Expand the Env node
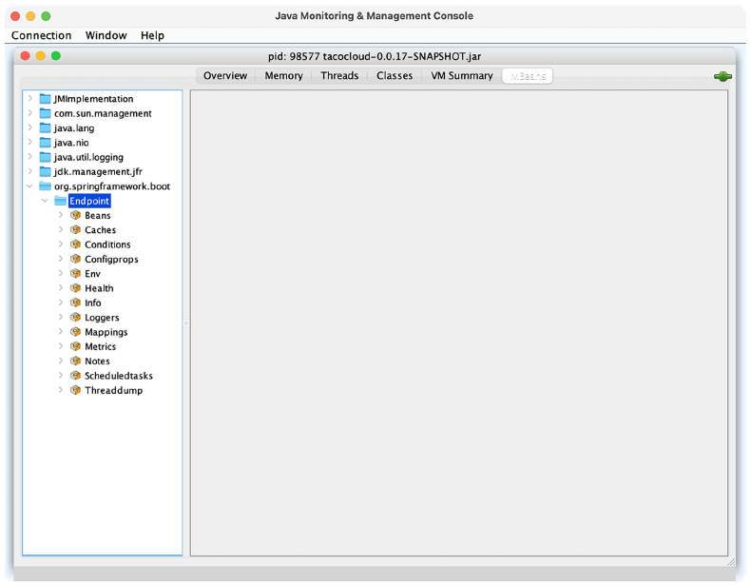Image resolution: width=751 pixels, height=586 pixels. (x=61, y=274)
